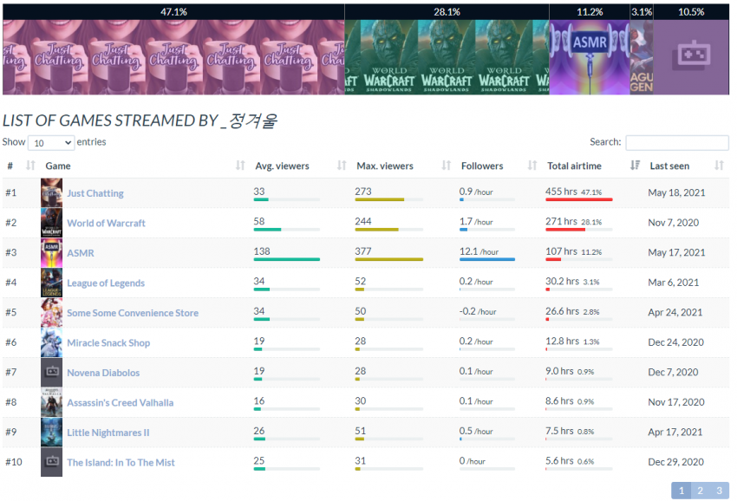Click the narrow 3.1% League of Legends banner segment

pos(642,49)
